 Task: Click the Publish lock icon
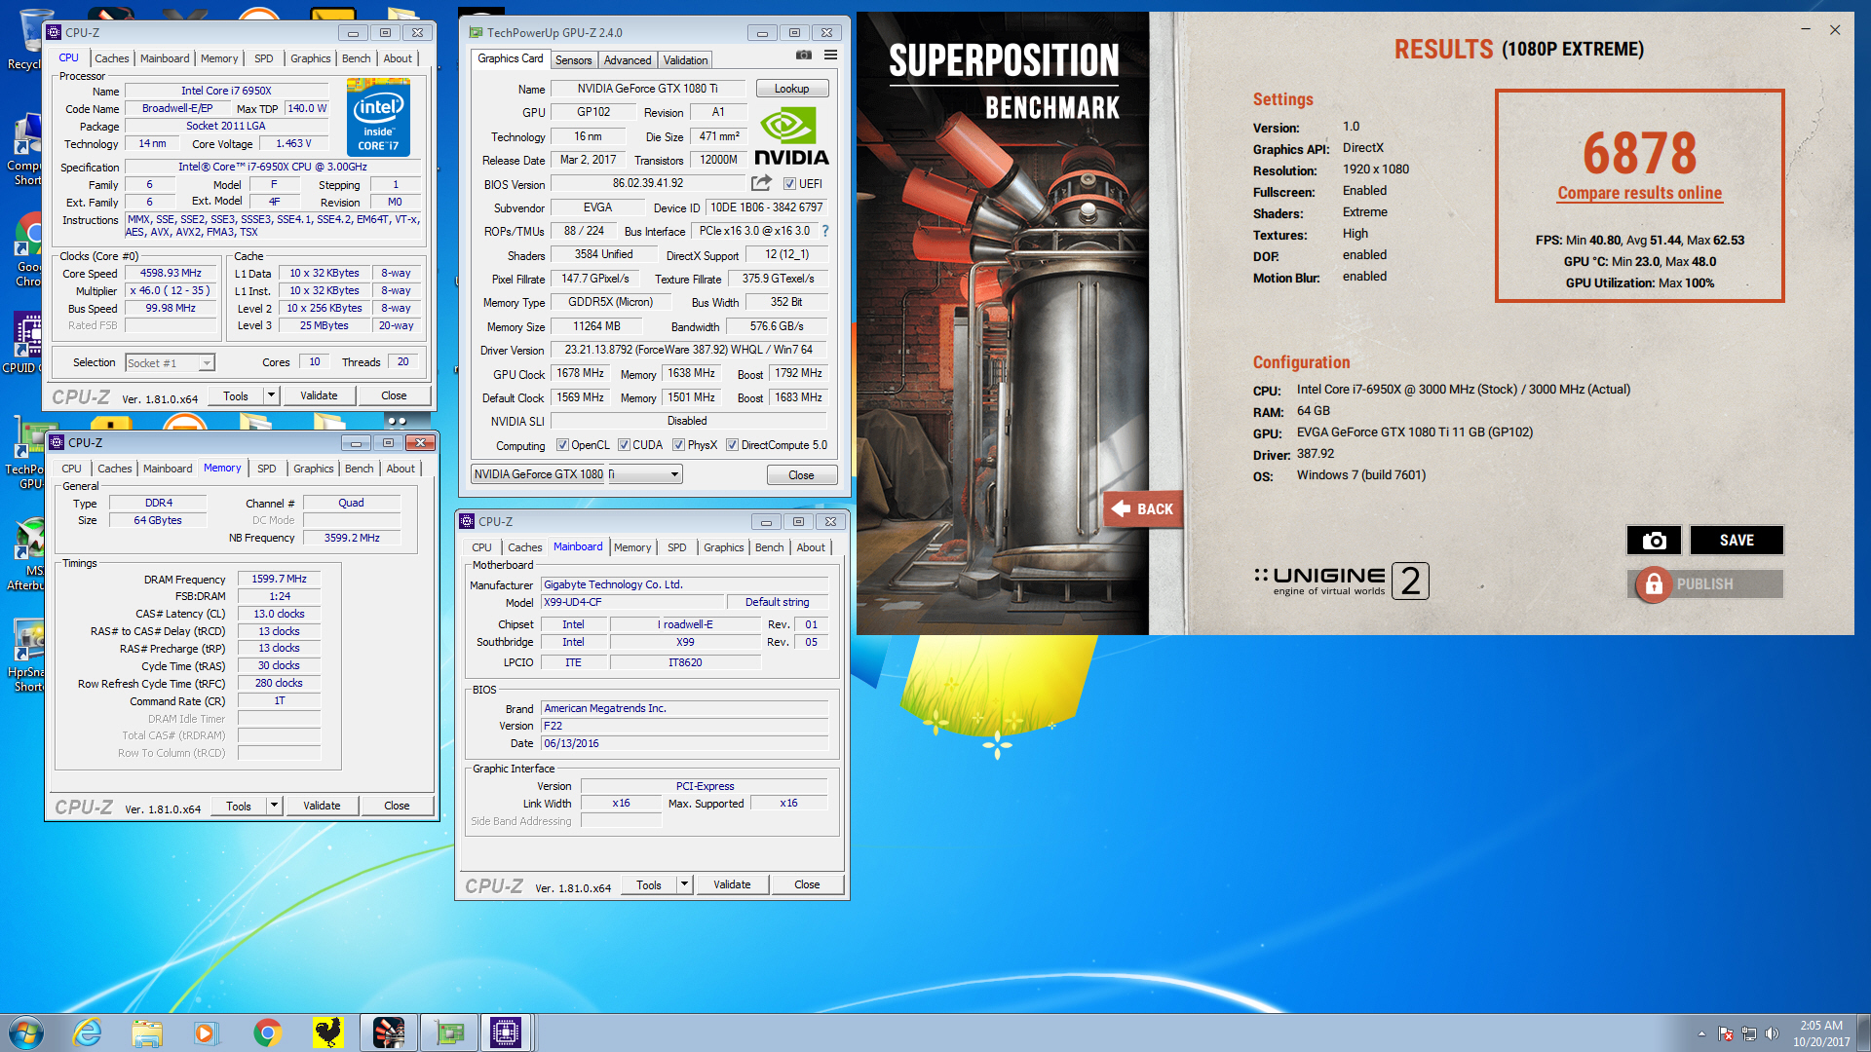point(1653,584)
